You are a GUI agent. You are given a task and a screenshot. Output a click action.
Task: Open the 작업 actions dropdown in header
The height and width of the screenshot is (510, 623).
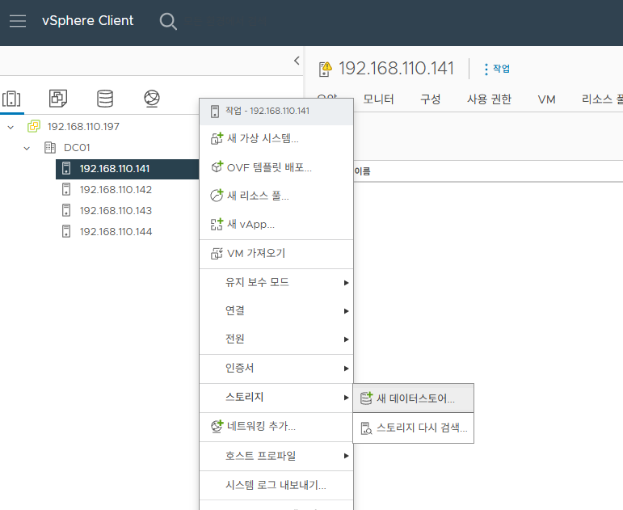pos(497,69)
